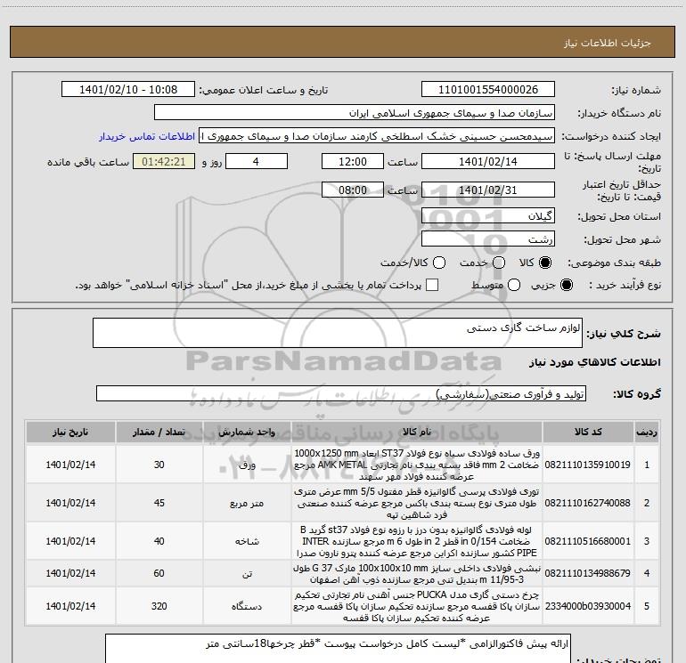This screenshot has height=663, width=686.
Task: Click the quantity 60 in row 4
Action: pyautogui.click(x=159, y=573)
